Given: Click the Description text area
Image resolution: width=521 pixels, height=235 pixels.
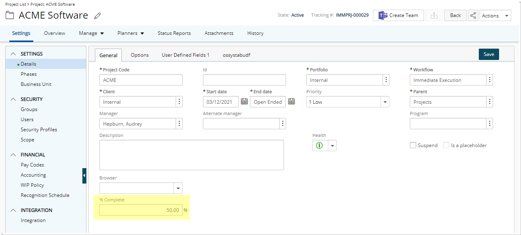Looking at the screenshot, I should point(192,155).
